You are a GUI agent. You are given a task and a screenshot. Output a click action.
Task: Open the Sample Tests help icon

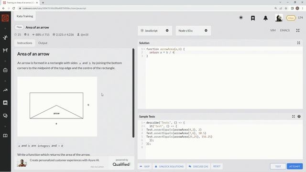[x=299, y=117]
